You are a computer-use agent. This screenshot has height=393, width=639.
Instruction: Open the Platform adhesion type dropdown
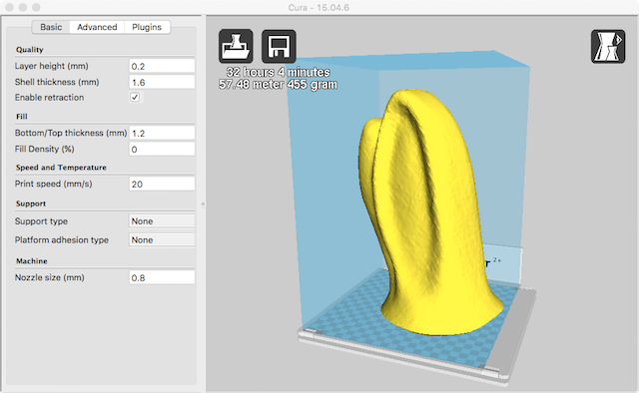(162, 239)
